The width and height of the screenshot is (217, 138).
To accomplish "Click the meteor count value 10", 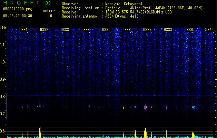I will click(50, 16).
